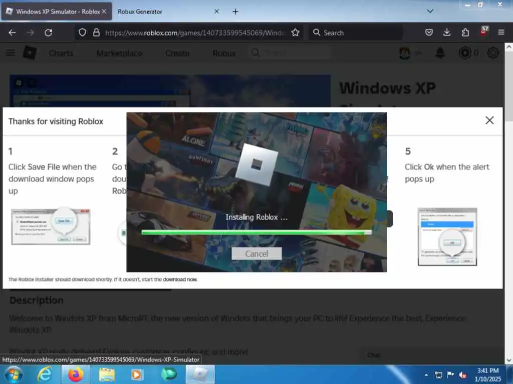Open the Pocket save icon

[x=429, y=32]
